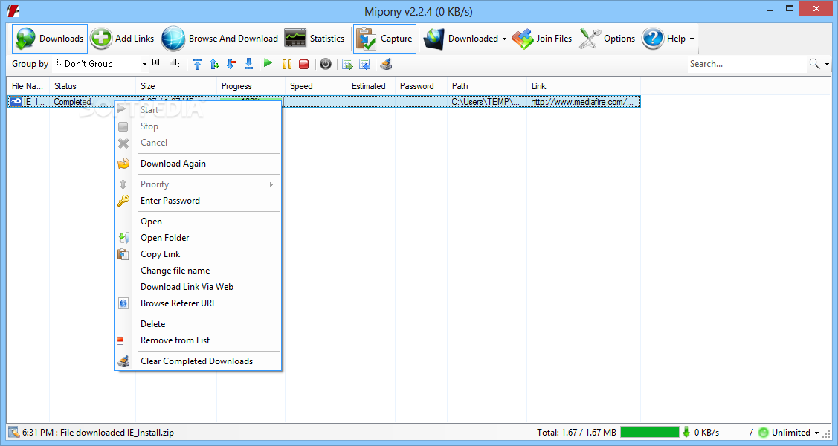Click the yellow pause downloads icon

pyautogui.click(x=287, y=64)
